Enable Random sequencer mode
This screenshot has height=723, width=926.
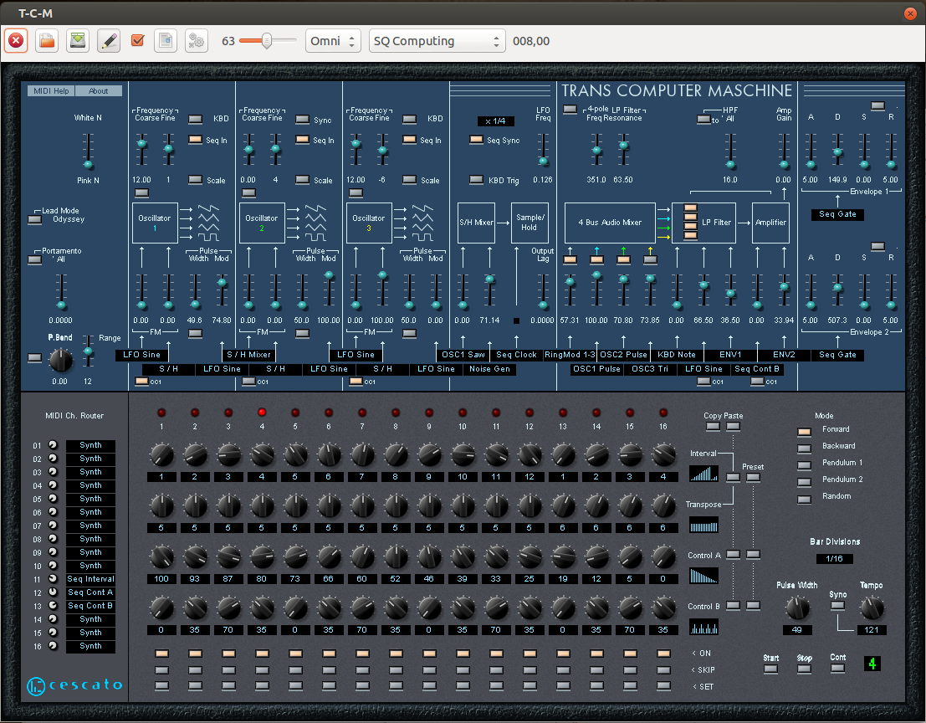805,499
